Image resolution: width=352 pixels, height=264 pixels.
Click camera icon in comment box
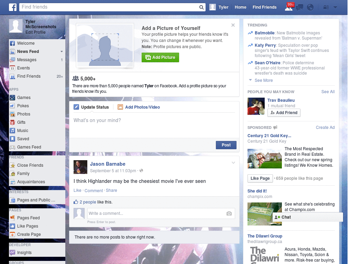click(x=229, y=213)
